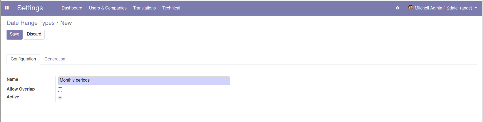Viewport: 483px width, 122px height.
Task: Expand the Users & Companies menu
Action: tap(108, 8)
